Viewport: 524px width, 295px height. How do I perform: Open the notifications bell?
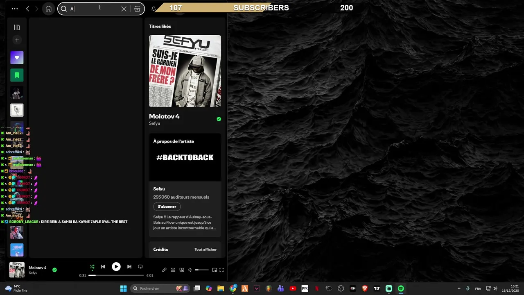154,9
